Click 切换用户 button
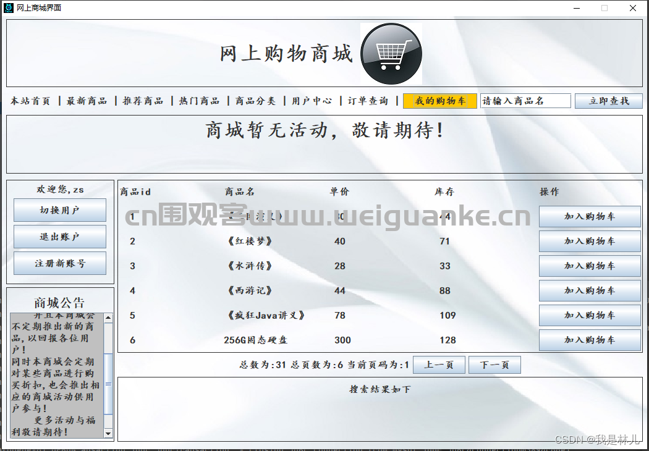 point(60,210)
